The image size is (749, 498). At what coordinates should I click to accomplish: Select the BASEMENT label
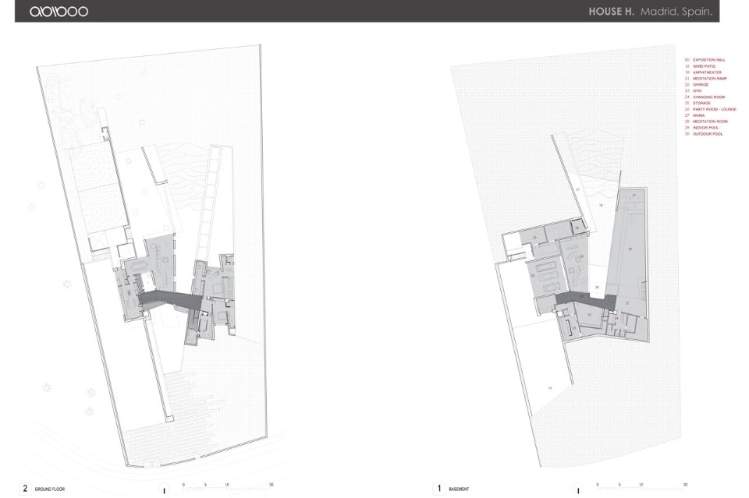(x=459, y=489)
